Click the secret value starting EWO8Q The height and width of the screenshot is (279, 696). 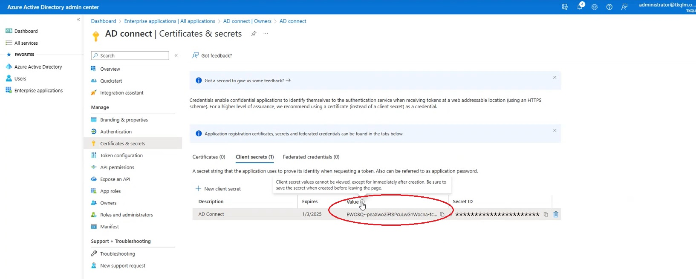(x=392, y=214)
